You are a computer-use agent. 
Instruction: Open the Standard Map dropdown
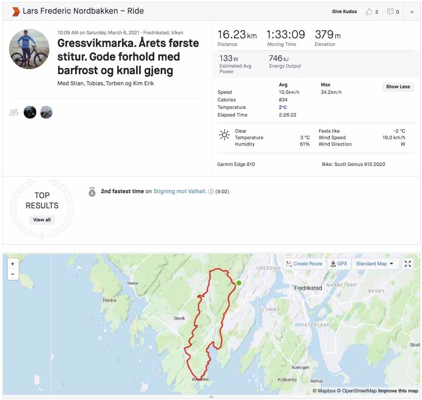coord(375,263)
